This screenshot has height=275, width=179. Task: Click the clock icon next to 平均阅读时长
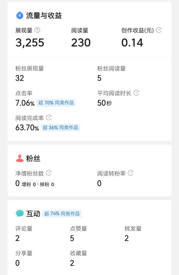point(137,93)
